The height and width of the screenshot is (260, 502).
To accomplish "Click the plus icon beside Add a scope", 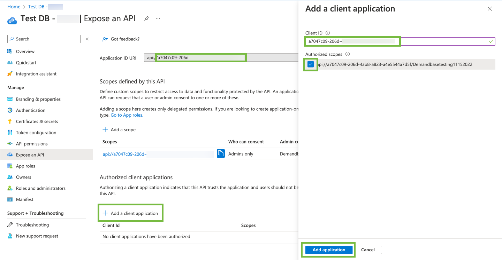I will [105, 129].
